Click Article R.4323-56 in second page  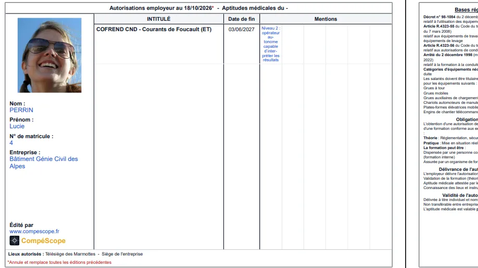point(438,46)
